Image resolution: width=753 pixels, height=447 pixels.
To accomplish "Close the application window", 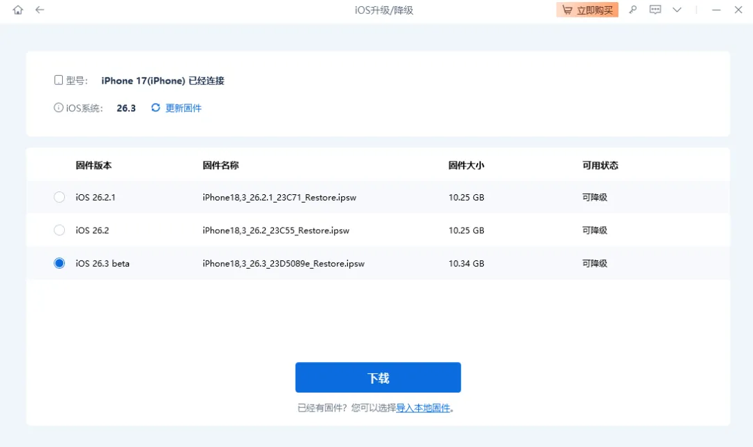I will tap(738, 10).
